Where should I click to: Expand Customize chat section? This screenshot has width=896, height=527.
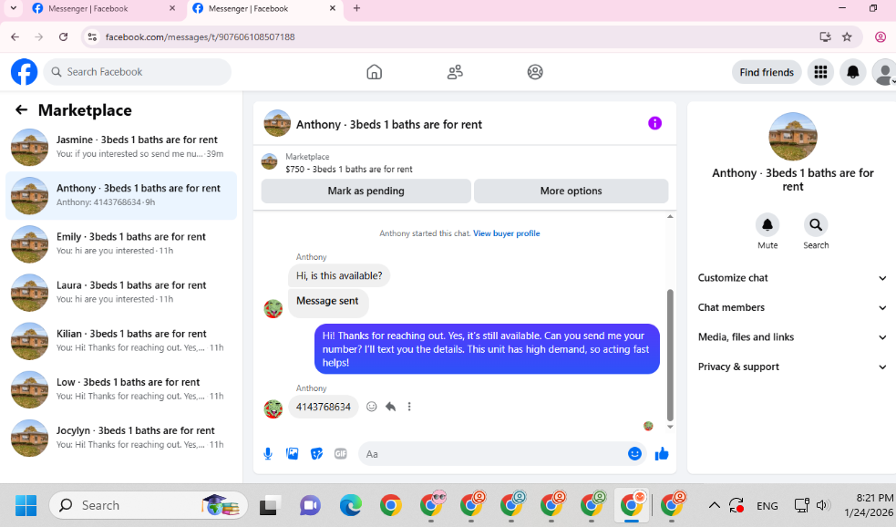tap(793, 278)
